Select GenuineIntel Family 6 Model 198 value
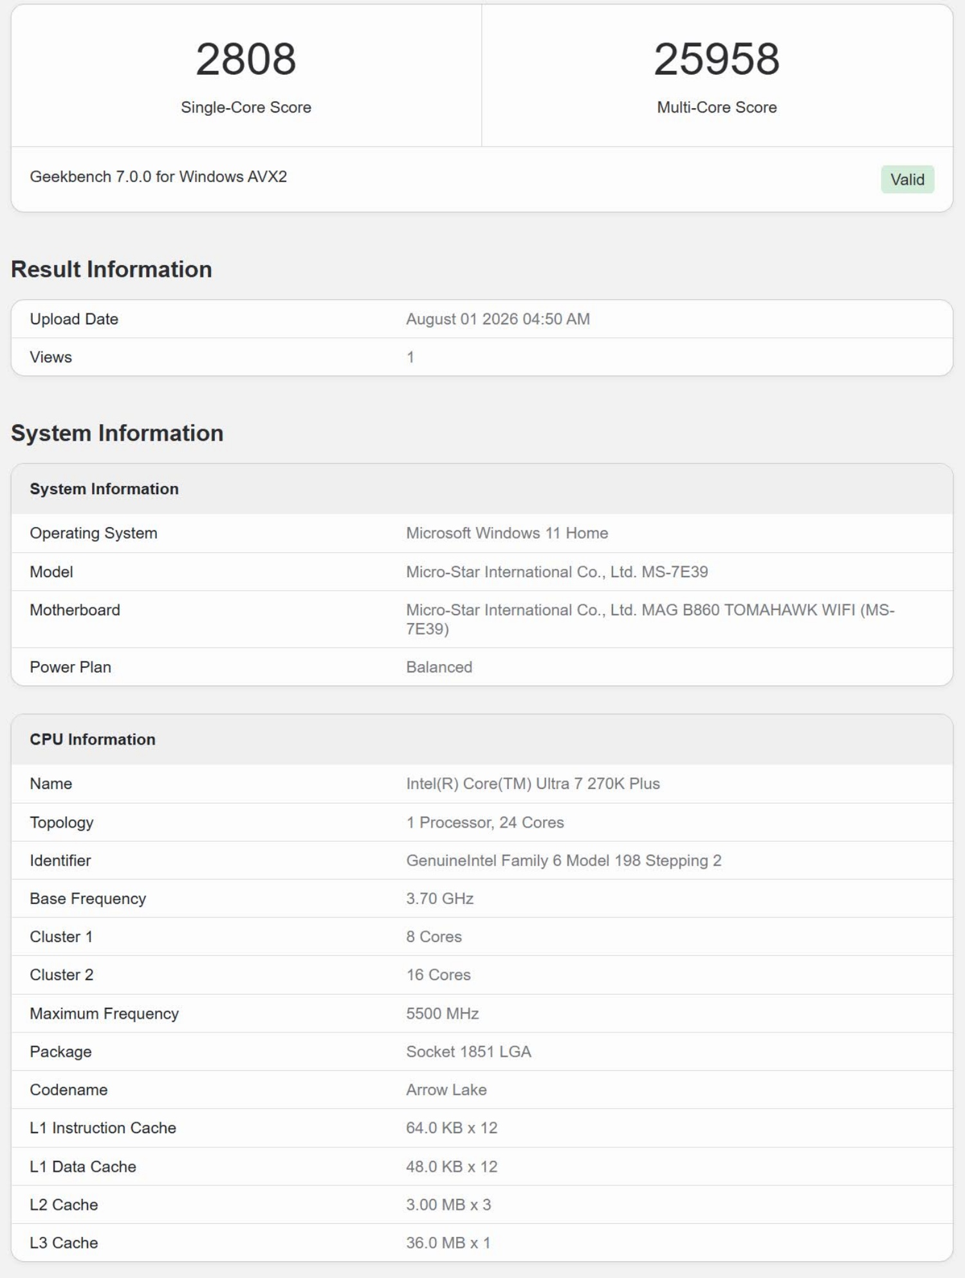The width and height of the screenshot is (965, 1278). [x=564, y=860]
